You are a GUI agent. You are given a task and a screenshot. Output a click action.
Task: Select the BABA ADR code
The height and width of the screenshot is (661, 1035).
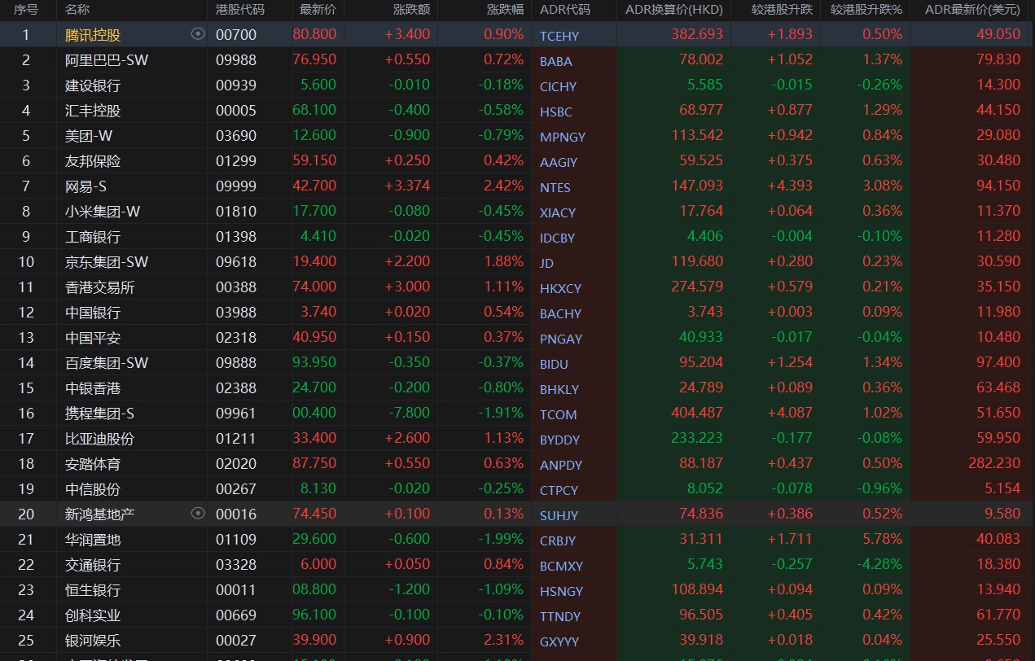click(556, 61)
